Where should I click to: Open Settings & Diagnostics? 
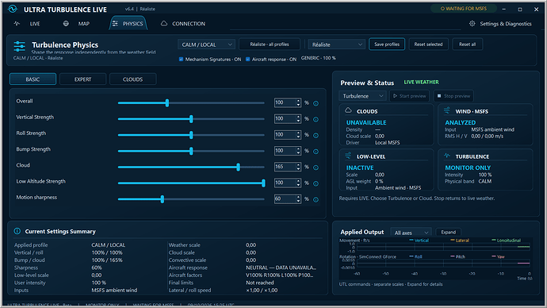click(501, 24)
